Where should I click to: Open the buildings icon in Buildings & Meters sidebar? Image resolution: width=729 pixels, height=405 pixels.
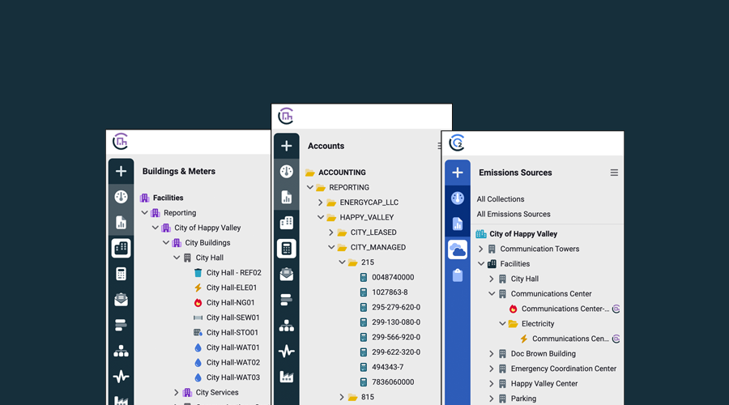121,248
